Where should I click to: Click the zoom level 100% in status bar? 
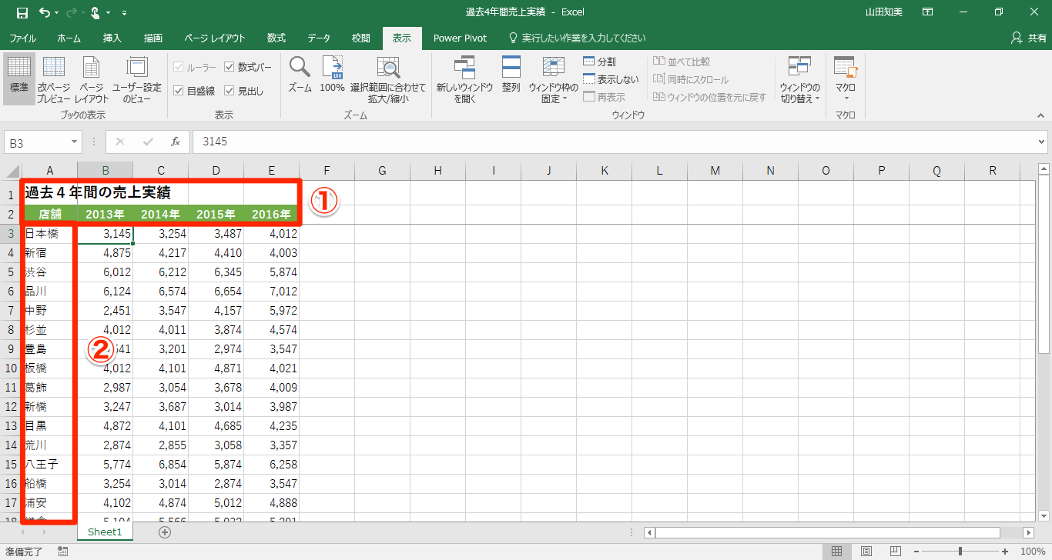click(x=1032, y=552)
